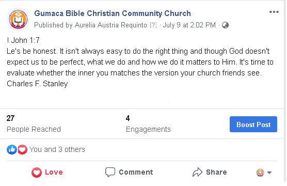Open Gumaca Bible Christian Community Church page link

coord(113,13)
